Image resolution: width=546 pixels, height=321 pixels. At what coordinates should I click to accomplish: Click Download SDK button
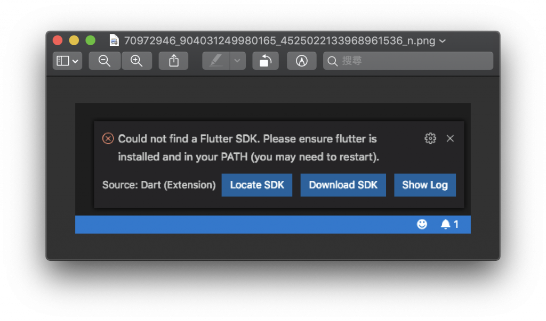(x=343, y=185)
